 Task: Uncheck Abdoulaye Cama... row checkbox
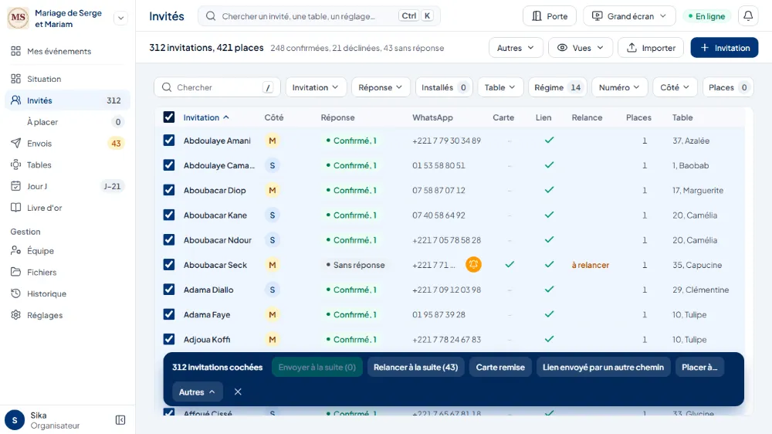pyautogui.click(x=169, y=165)
